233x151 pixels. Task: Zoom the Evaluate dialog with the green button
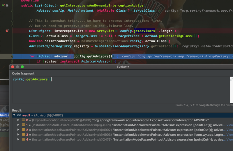point(22,67)
